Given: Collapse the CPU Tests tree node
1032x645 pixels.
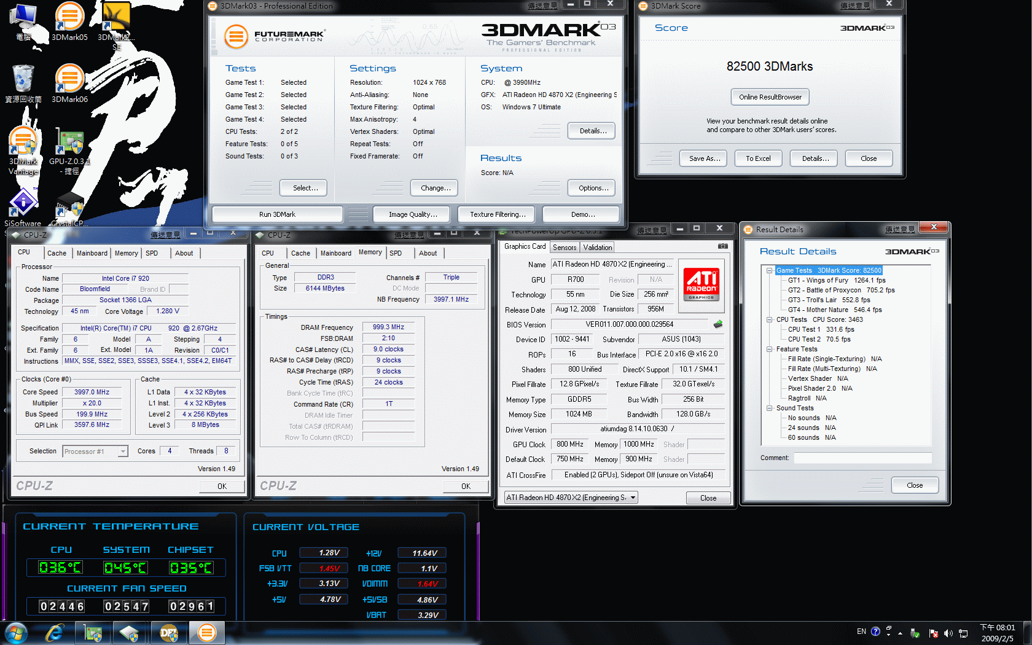Looking at the screenshot, I should [769, 319].
